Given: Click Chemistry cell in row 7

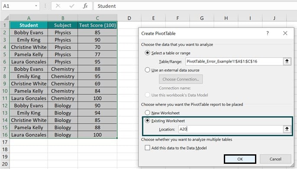Looking at the screenshot, I should coord(63,69).
